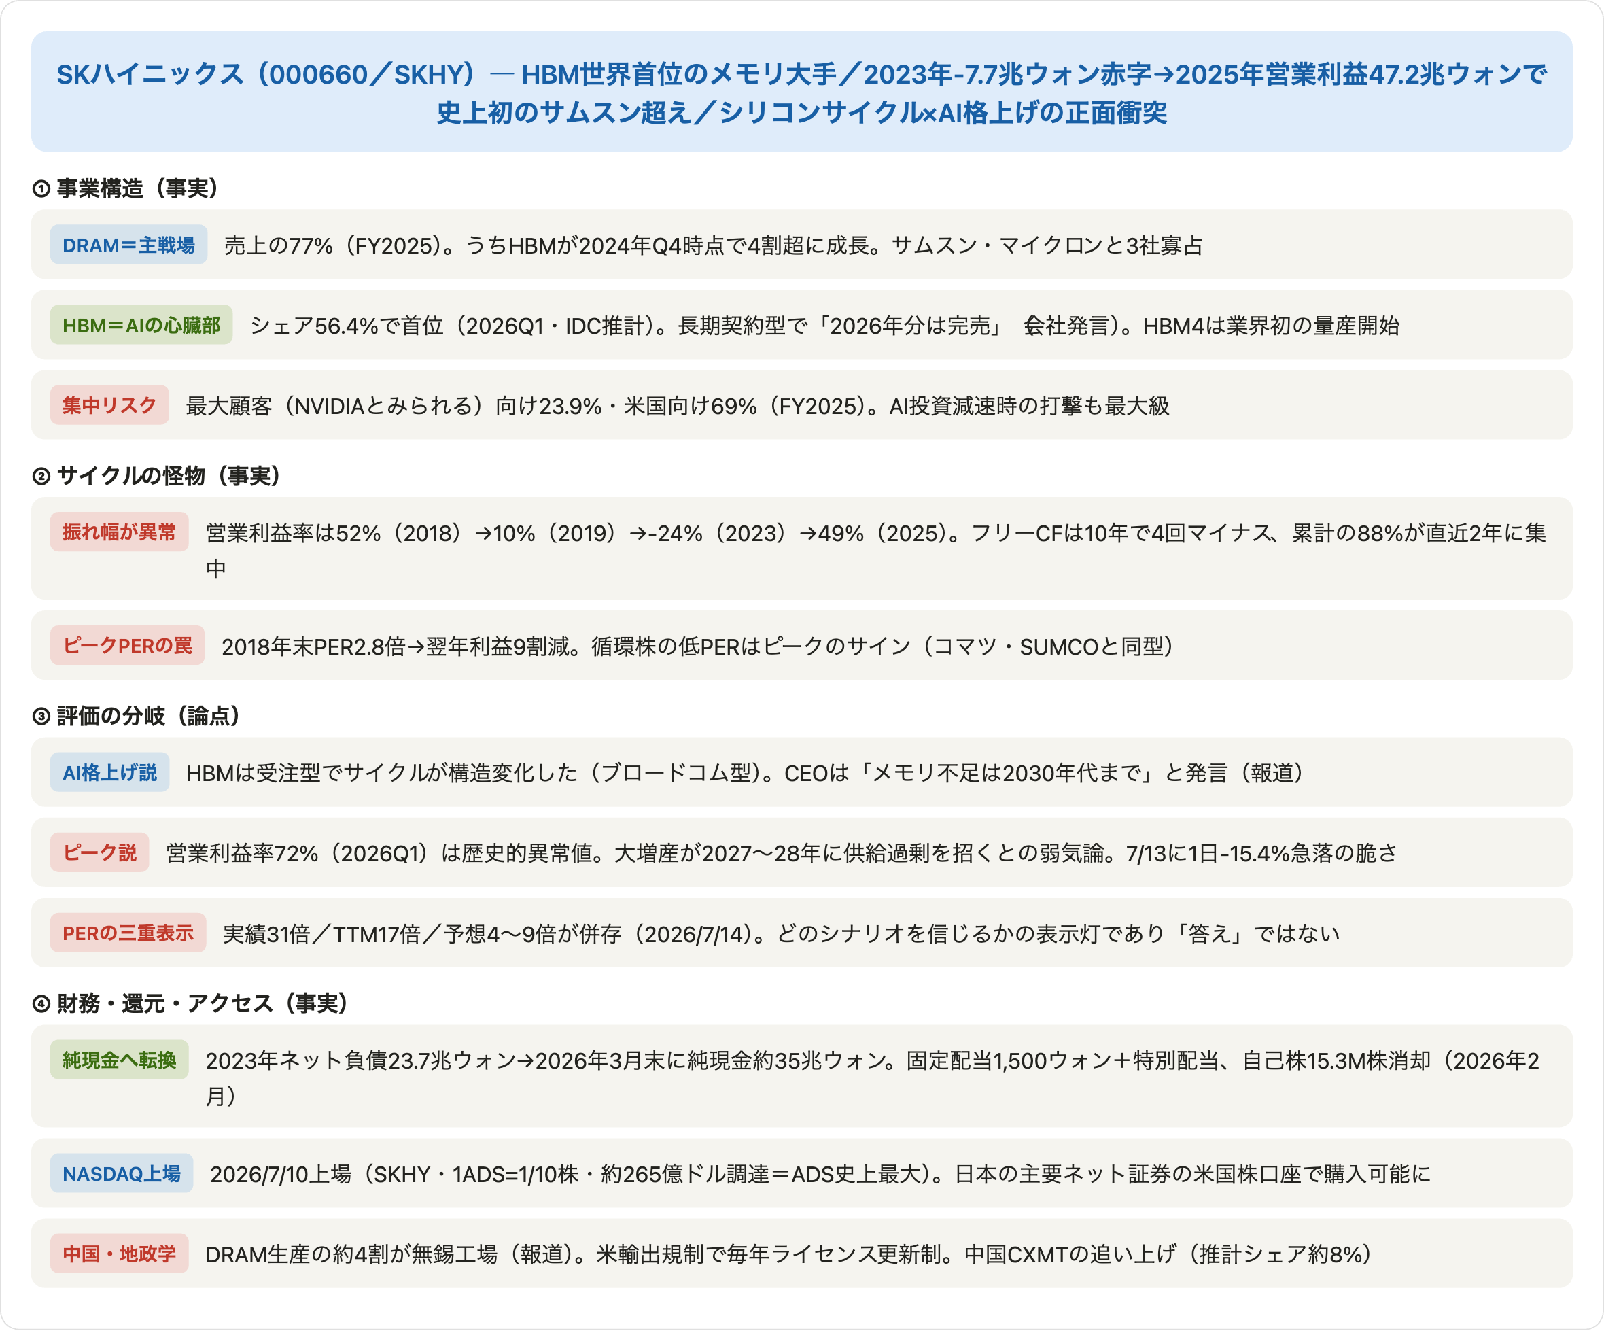Click text HBM4は業界初の量産開始
1604x1331 pixels.
1271,326
